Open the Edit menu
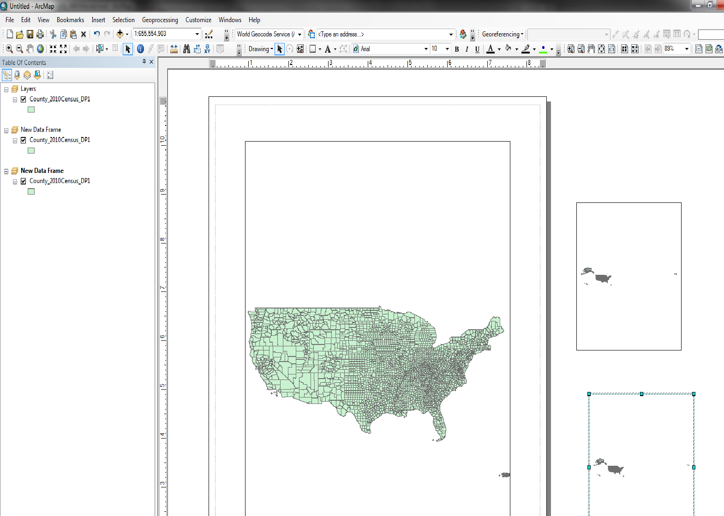This screenshot has width=724, height=516. [26, 20]
